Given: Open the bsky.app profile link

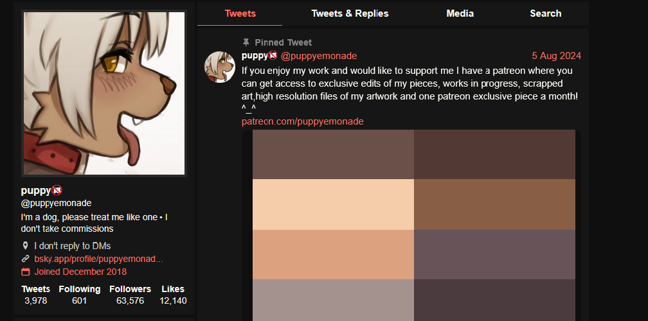Looking at the screenshot, I should coord(99,259).
